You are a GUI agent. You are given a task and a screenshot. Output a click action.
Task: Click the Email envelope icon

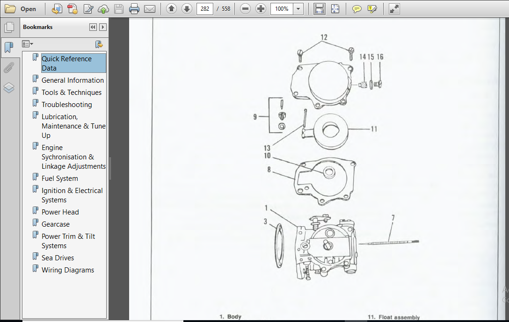(x=150, y=9)
